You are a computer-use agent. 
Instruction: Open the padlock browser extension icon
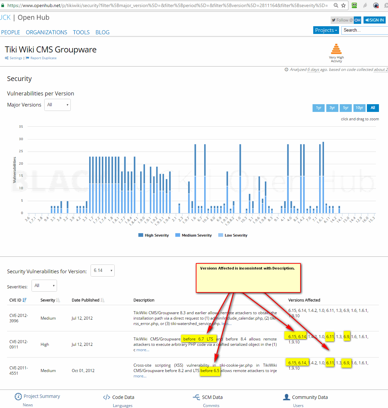pos(376,5)
